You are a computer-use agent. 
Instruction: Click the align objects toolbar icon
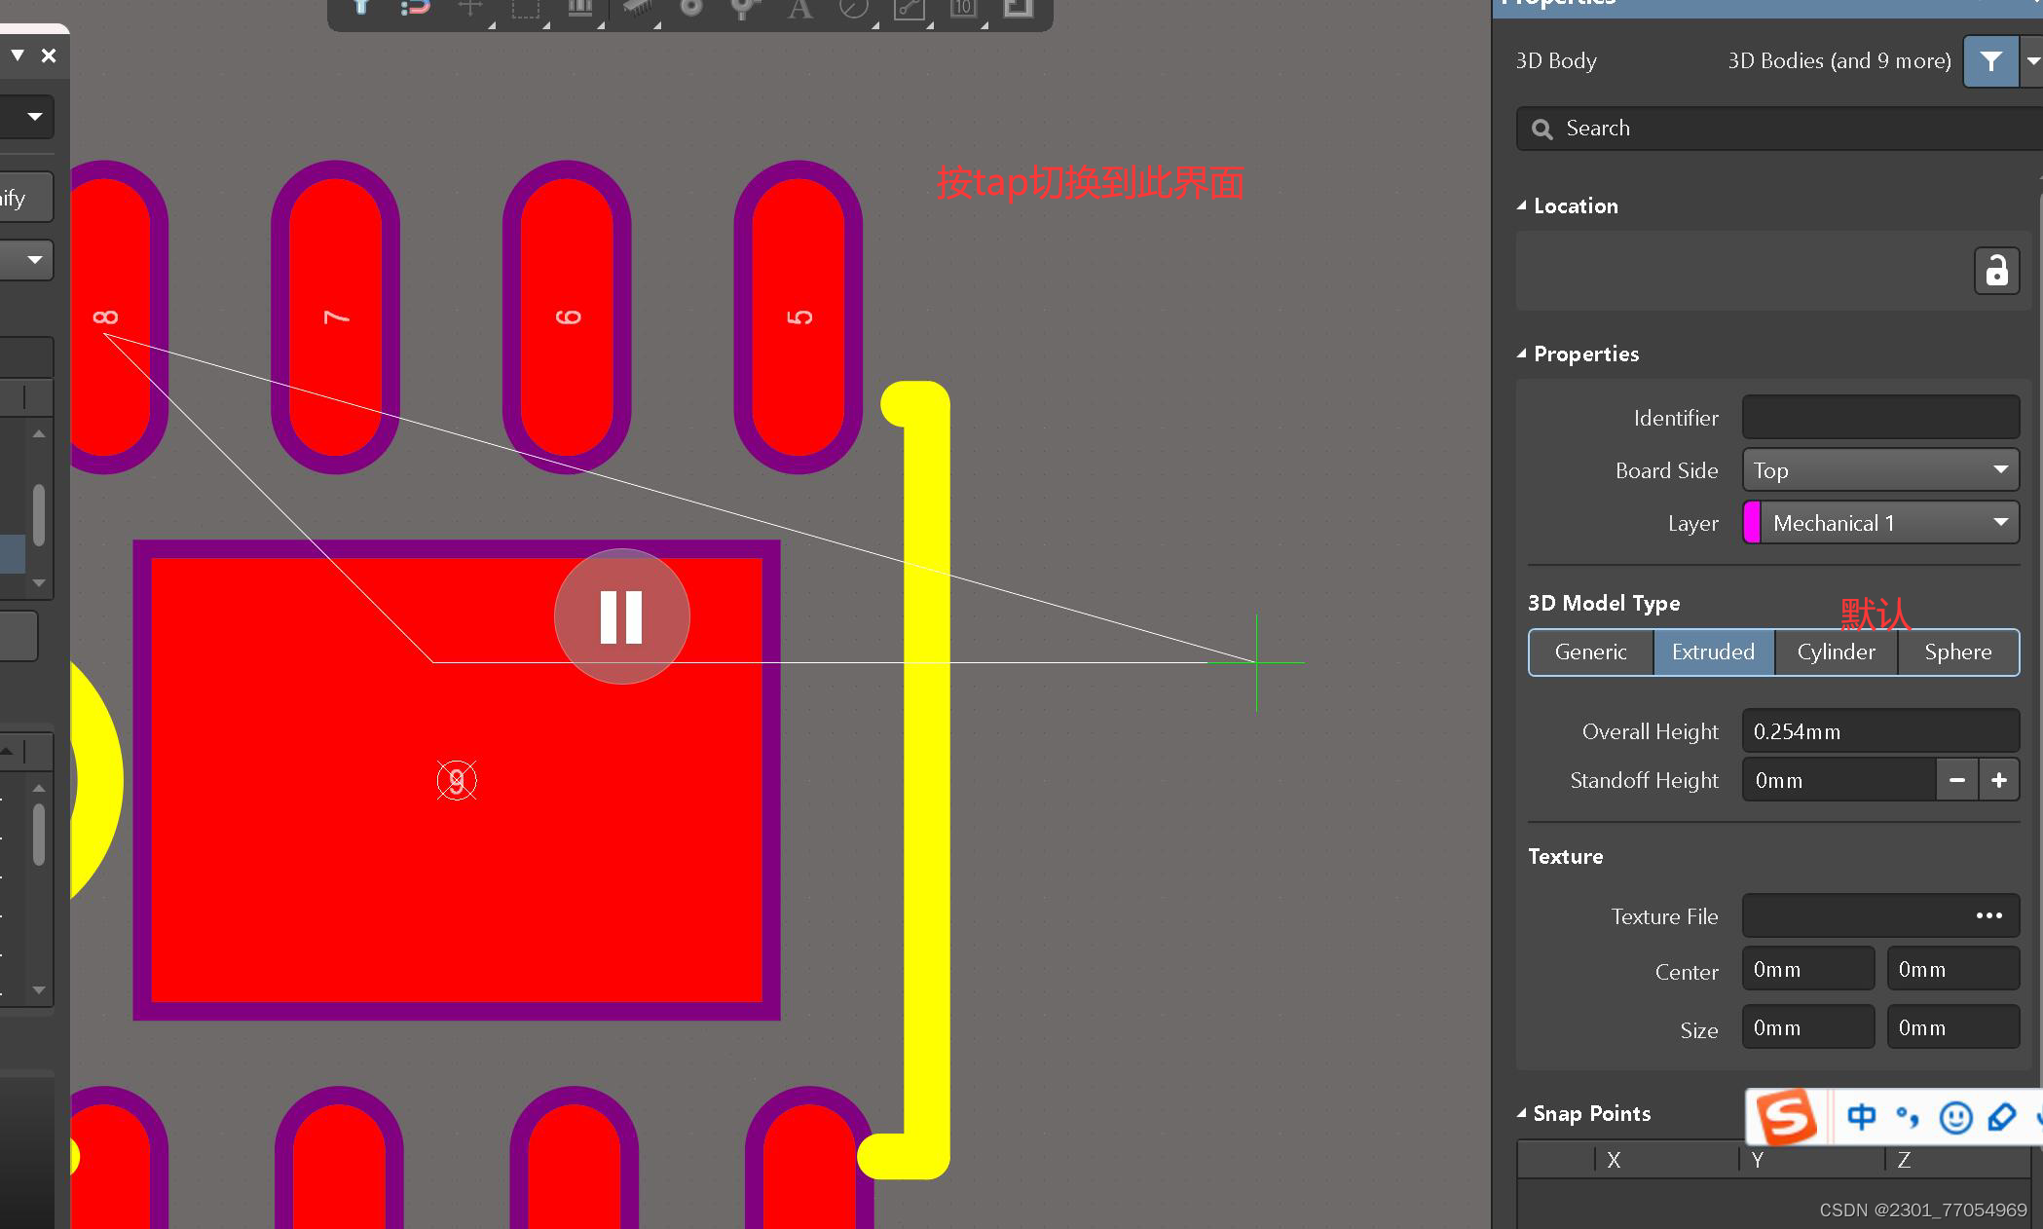580,9
